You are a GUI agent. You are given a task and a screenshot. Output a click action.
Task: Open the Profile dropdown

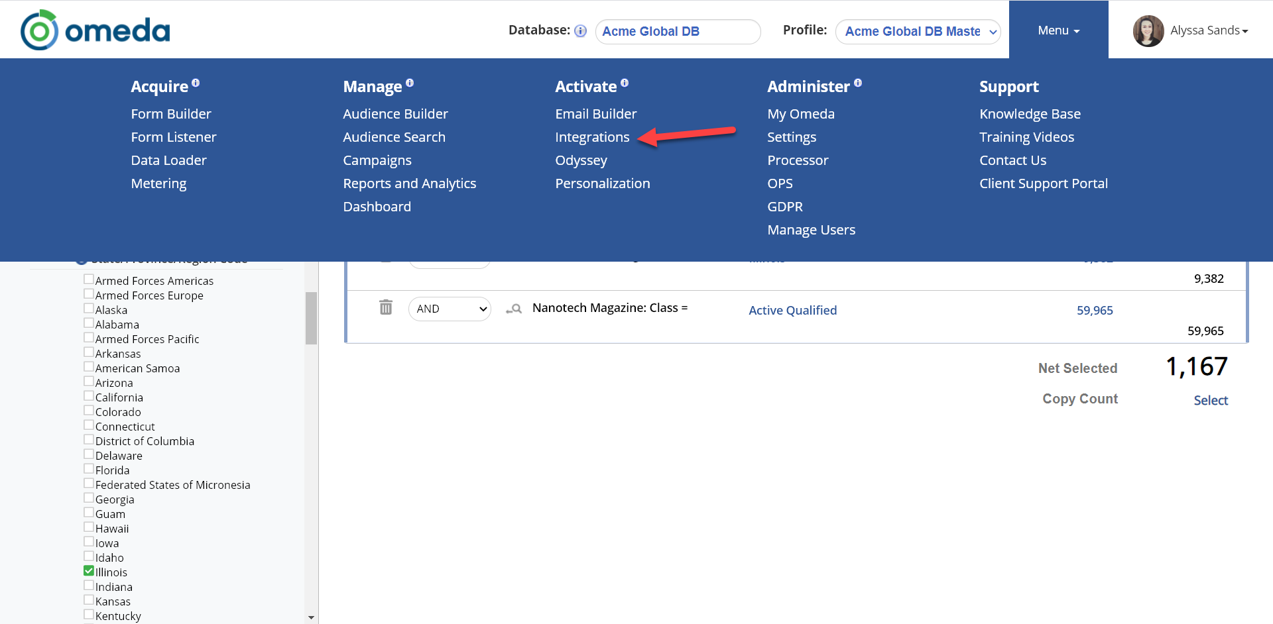coord(918,31)
